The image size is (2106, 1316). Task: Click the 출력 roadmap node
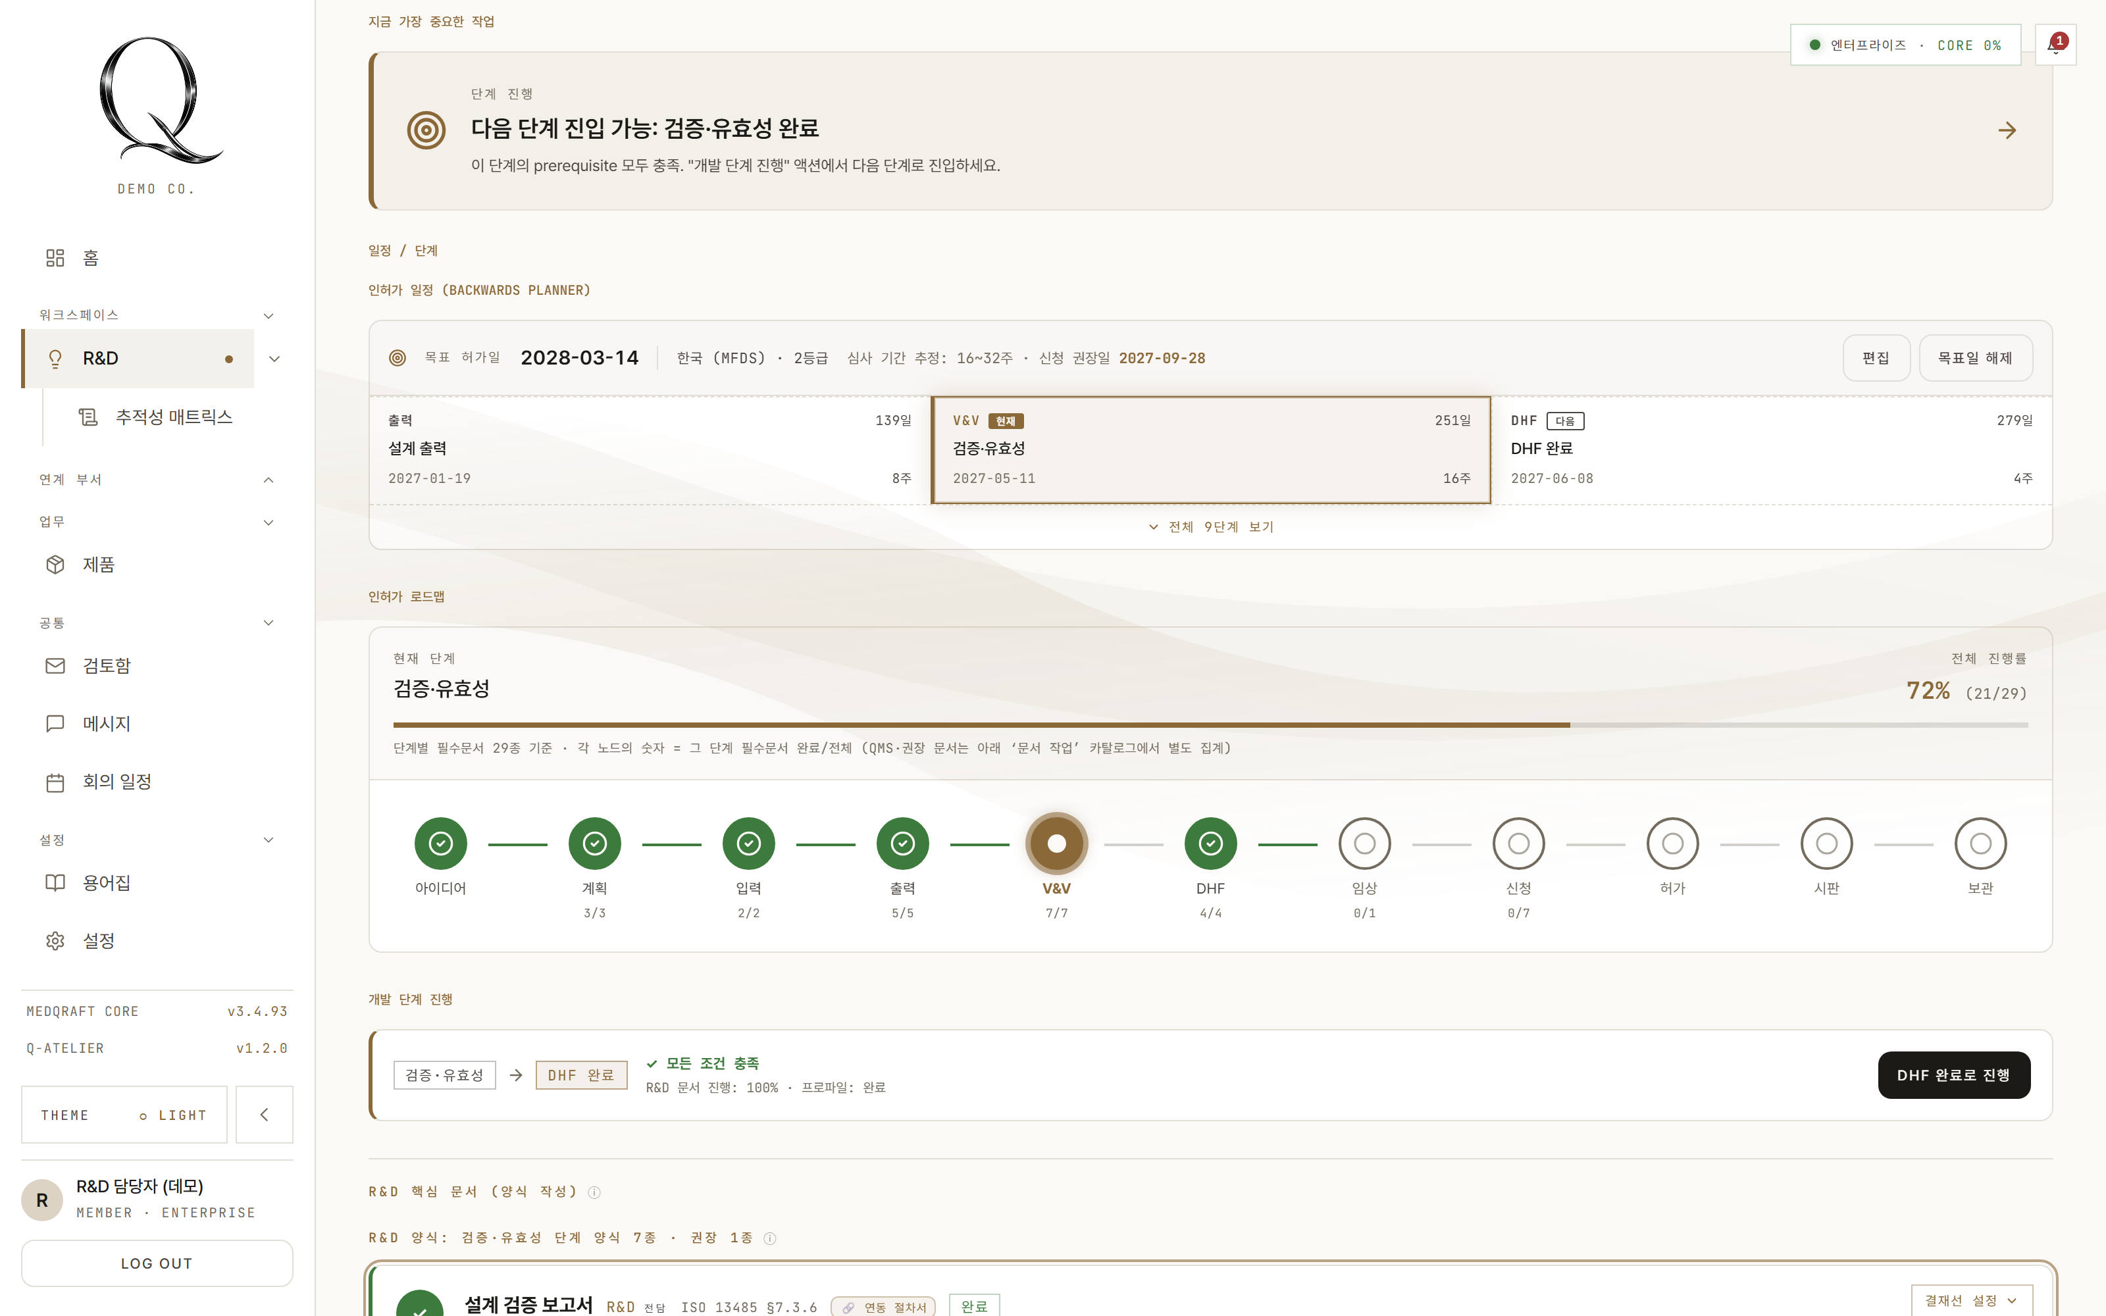[902, 844]
